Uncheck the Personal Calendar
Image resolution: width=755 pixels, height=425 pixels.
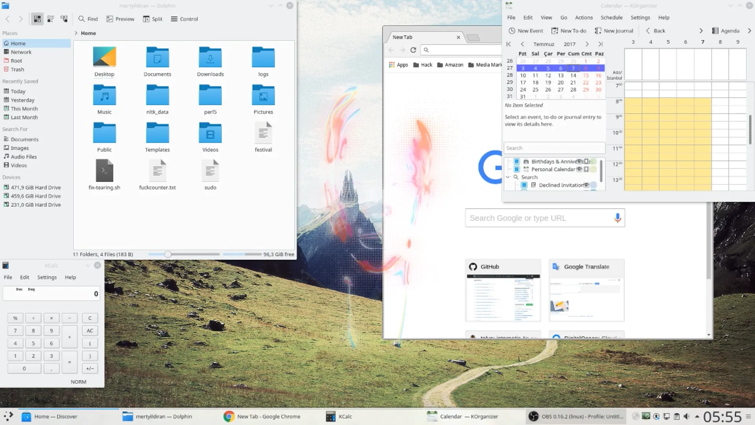[x=516, y=169]
